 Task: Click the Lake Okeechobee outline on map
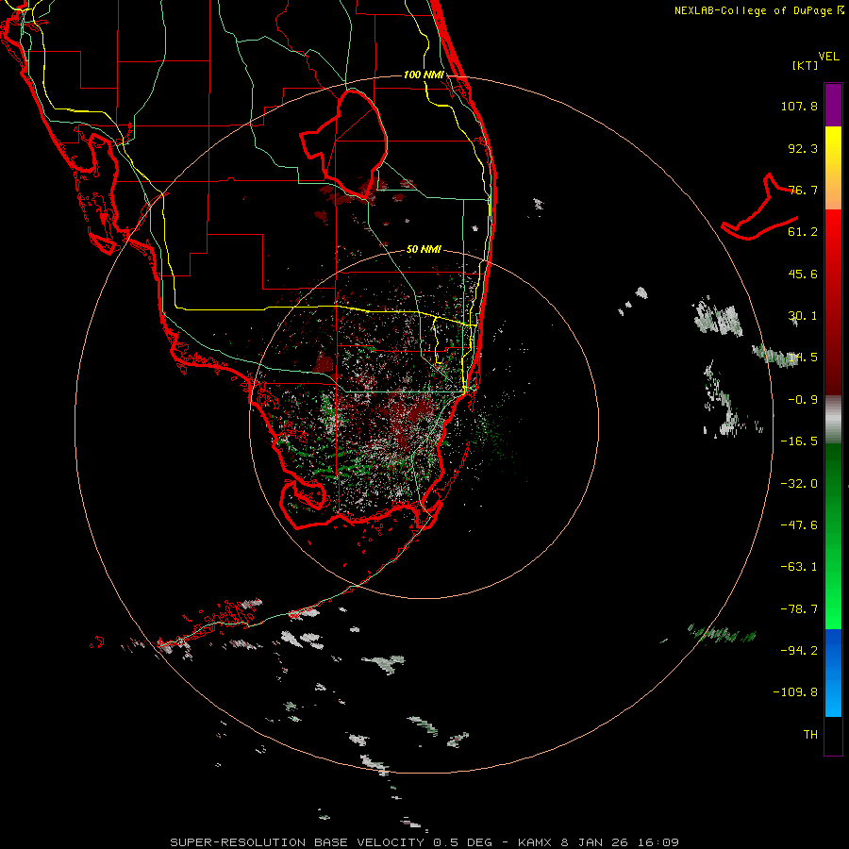pos(343,143)
